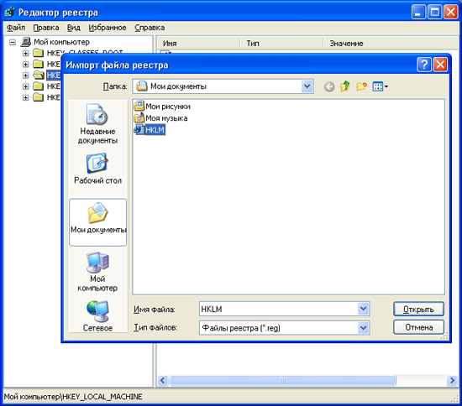Image resolution: width=462 pixels, height=406 pixels.
Task: Click the Back navigation icon in dialog
Action: 329,86
